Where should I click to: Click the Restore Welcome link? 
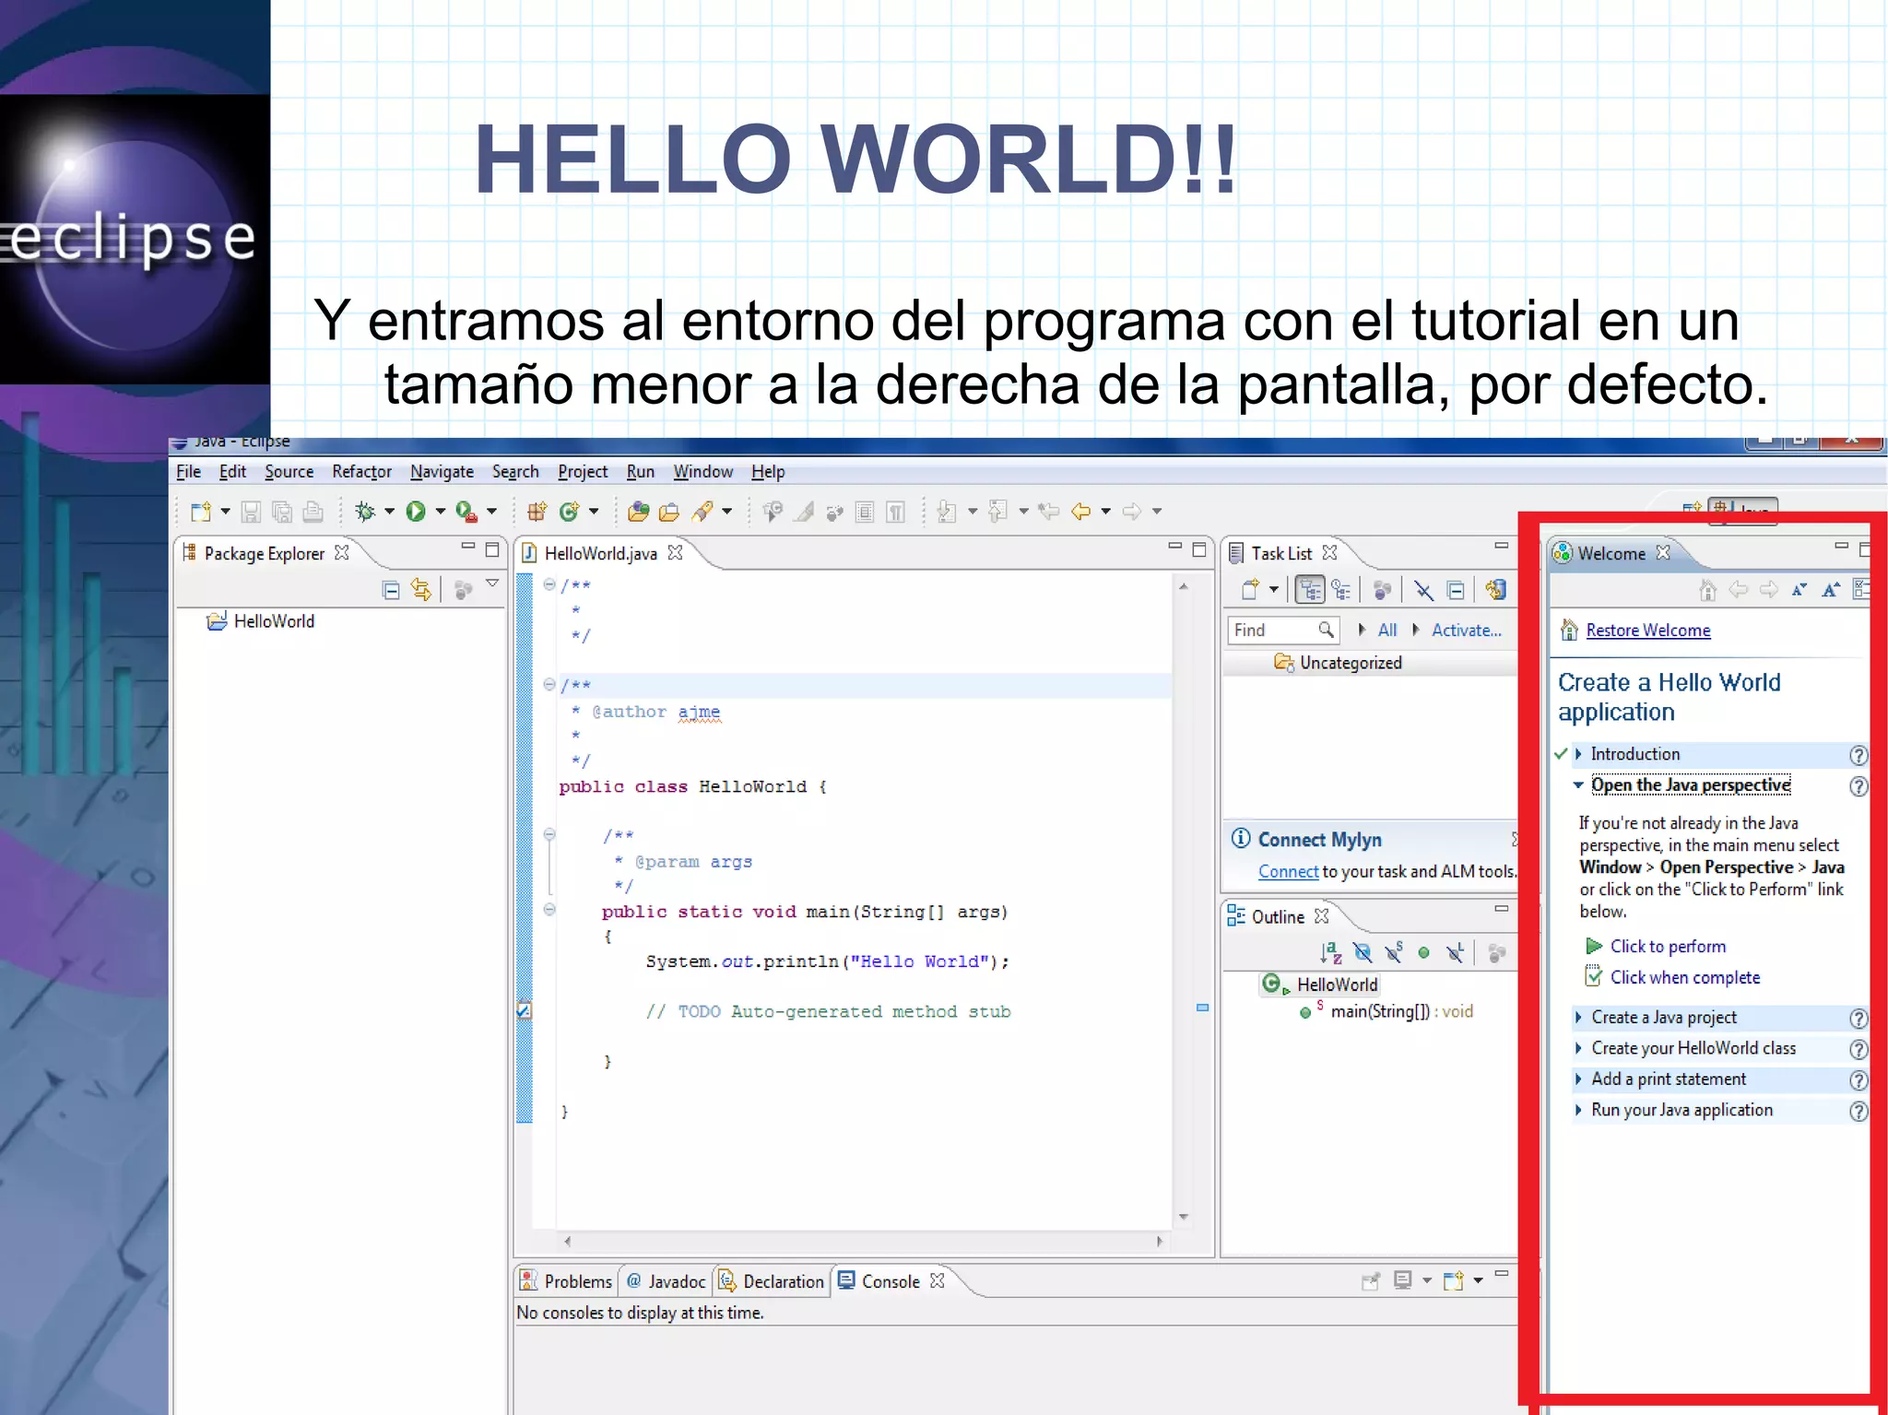click(1647, 631)
